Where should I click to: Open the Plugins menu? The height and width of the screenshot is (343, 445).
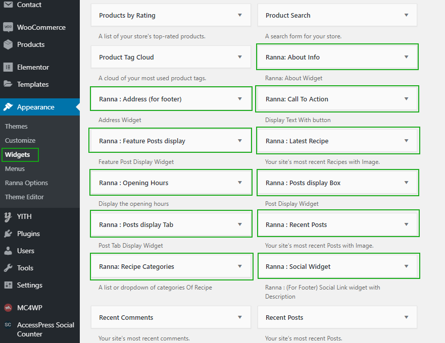pyautogui.click(x=28, y=234)
